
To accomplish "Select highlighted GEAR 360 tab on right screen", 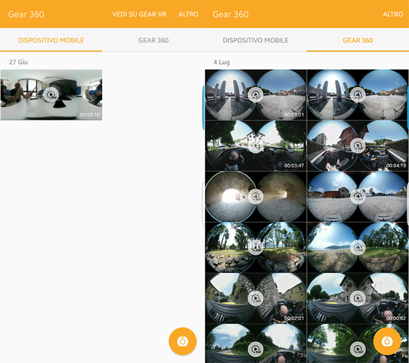I will 358,41.
